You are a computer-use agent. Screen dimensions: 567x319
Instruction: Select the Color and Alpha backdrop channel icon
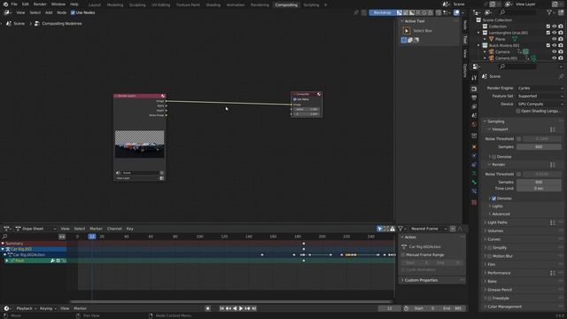pos(400,12)
